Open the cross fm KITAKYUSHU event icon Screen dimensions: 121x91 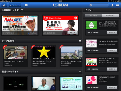pyautogui.click(x=92, y=25)
